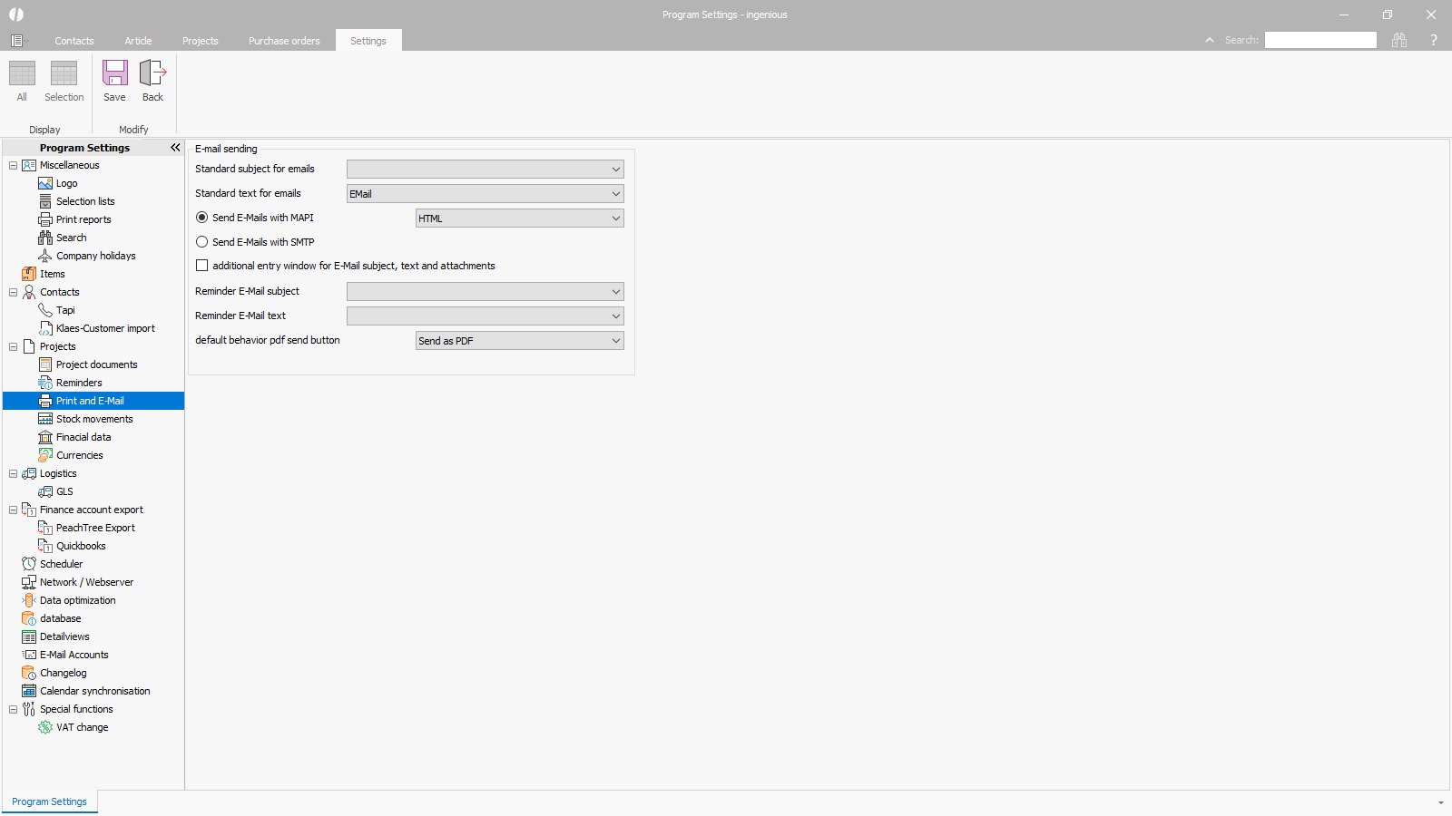This screenshot has width=1452, height=816.
Task: Open E-Mail Accounts settings
Action: (74, 655)
